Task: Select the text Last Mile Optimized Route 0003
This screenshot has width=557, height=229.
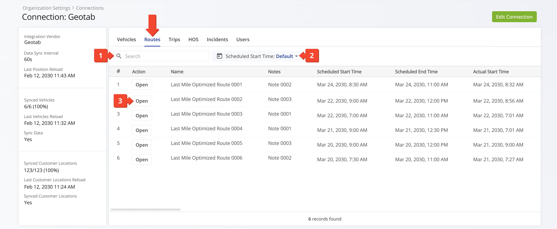Action: [x=206, y=114]
